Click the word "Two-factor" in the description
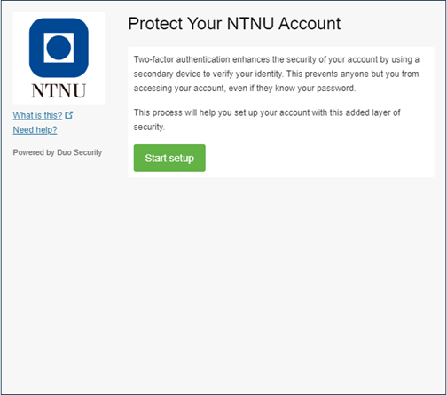 pyautogui.click(x=153, y=59)
